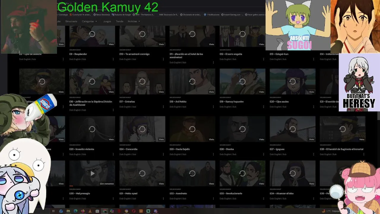Open three-dot menu for E16 infiltración episode

113,110
